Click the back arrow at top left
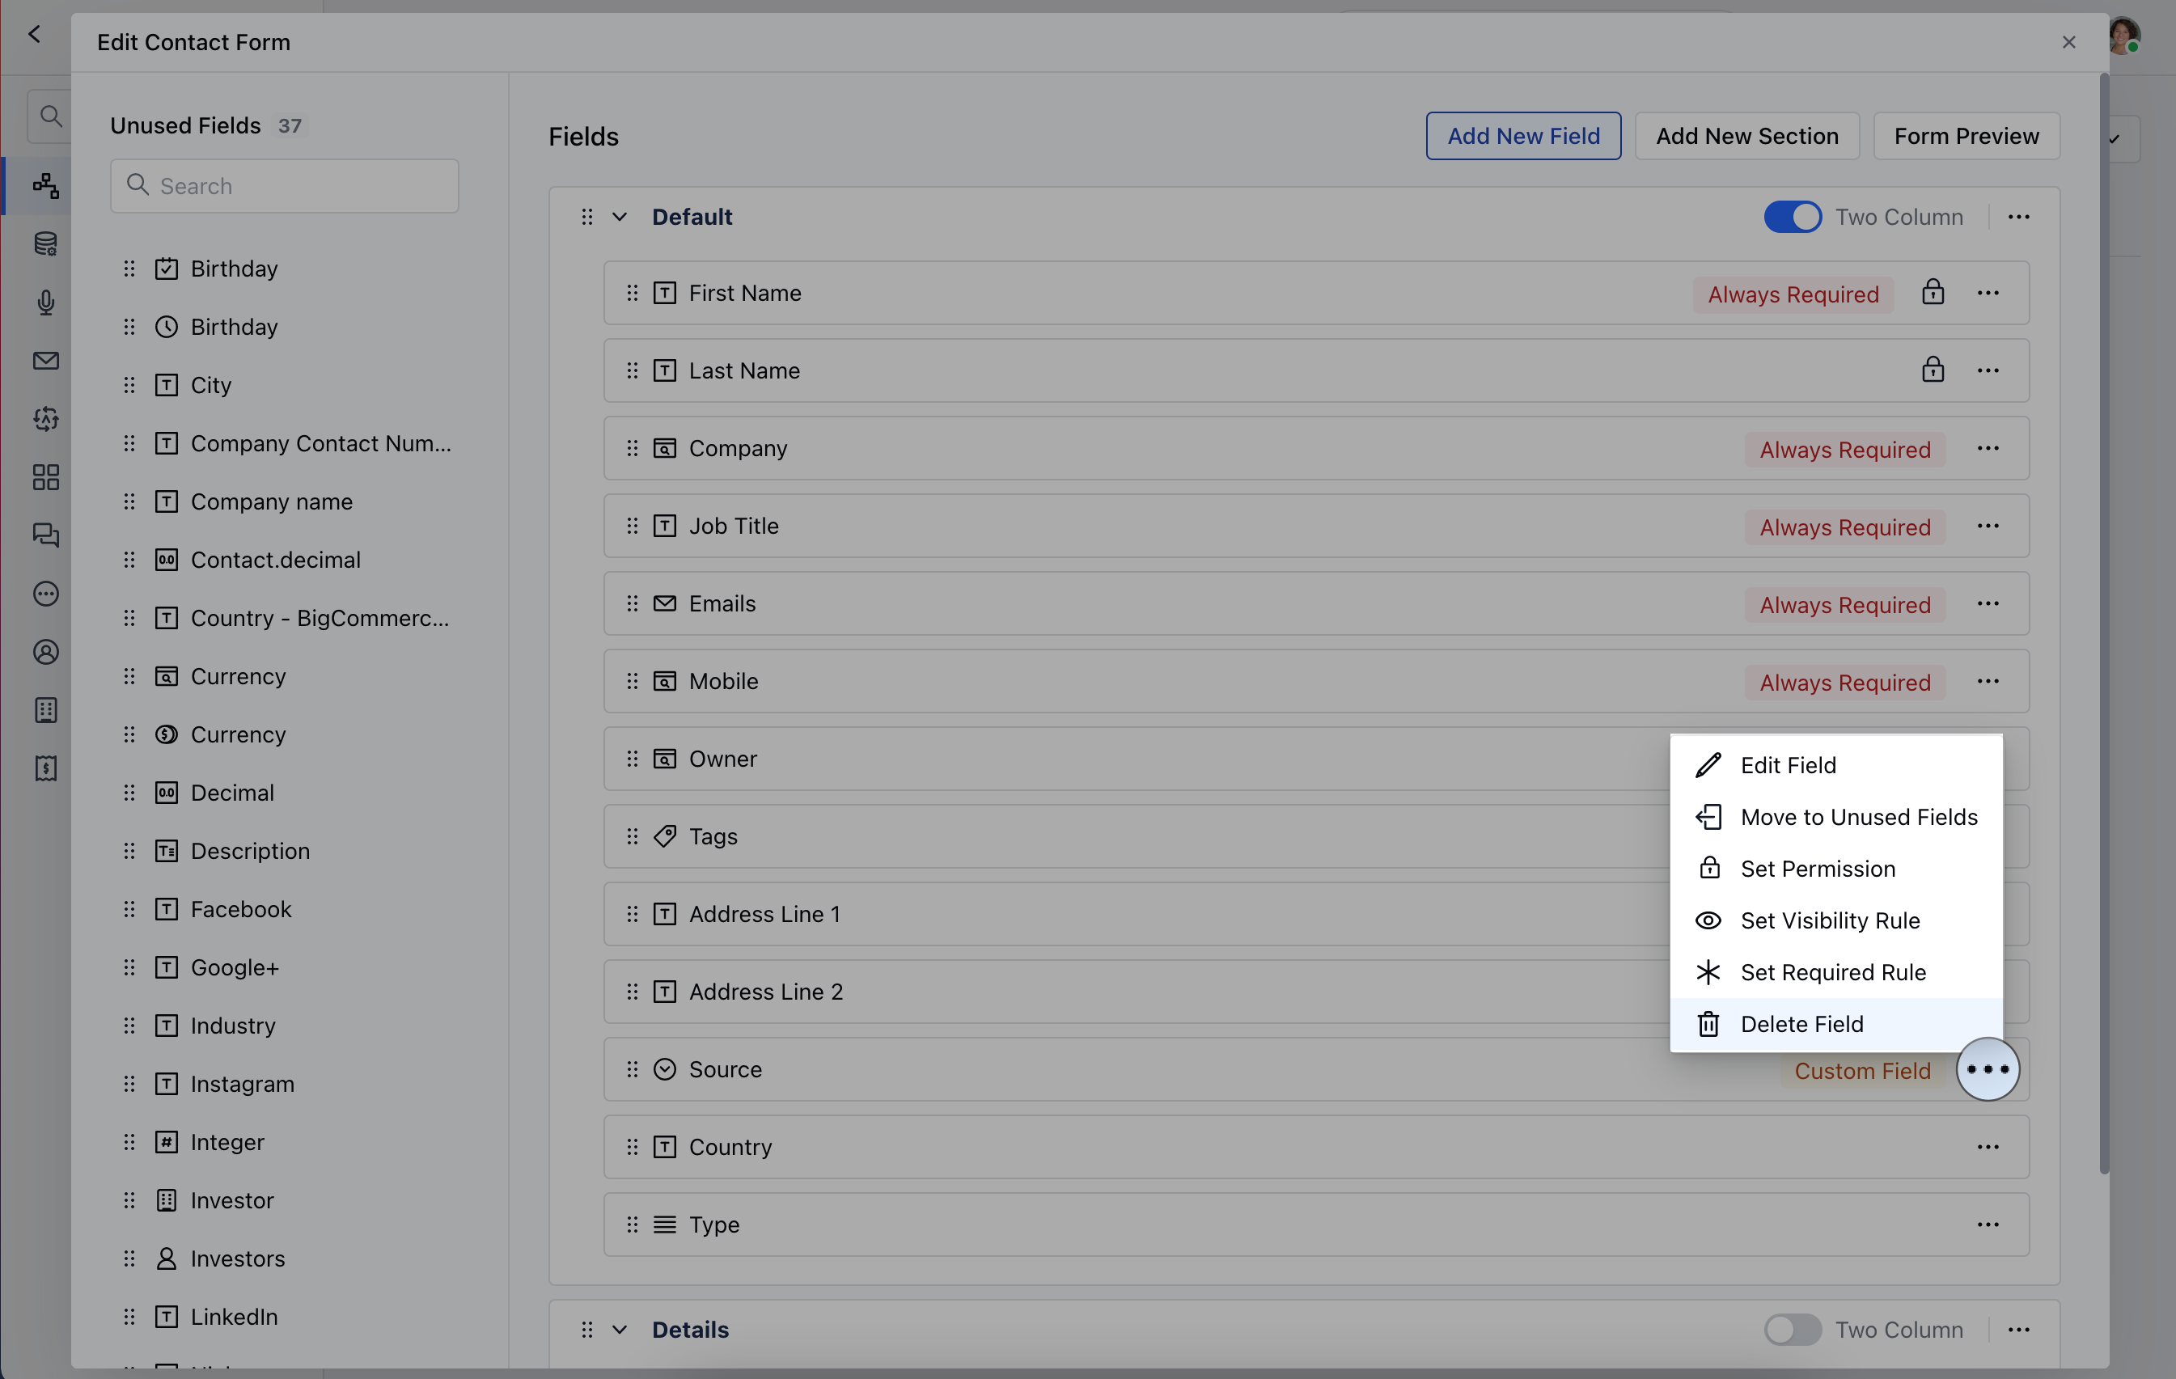This screenshot has height=1379, width=2176. pyautogui.click(x=34, y=34)
